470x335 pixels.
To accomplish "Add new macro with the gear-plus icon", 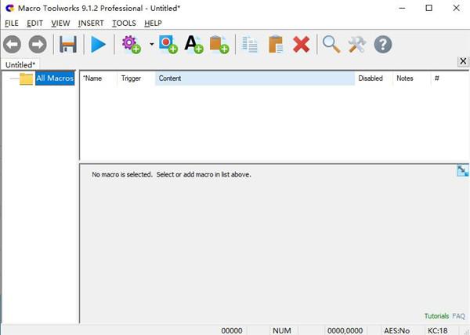I will click(132, 45).
